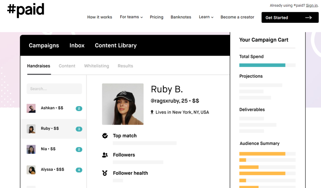Click the Ruby B. name heading
321x188 pixels.
tap(167, 89)
